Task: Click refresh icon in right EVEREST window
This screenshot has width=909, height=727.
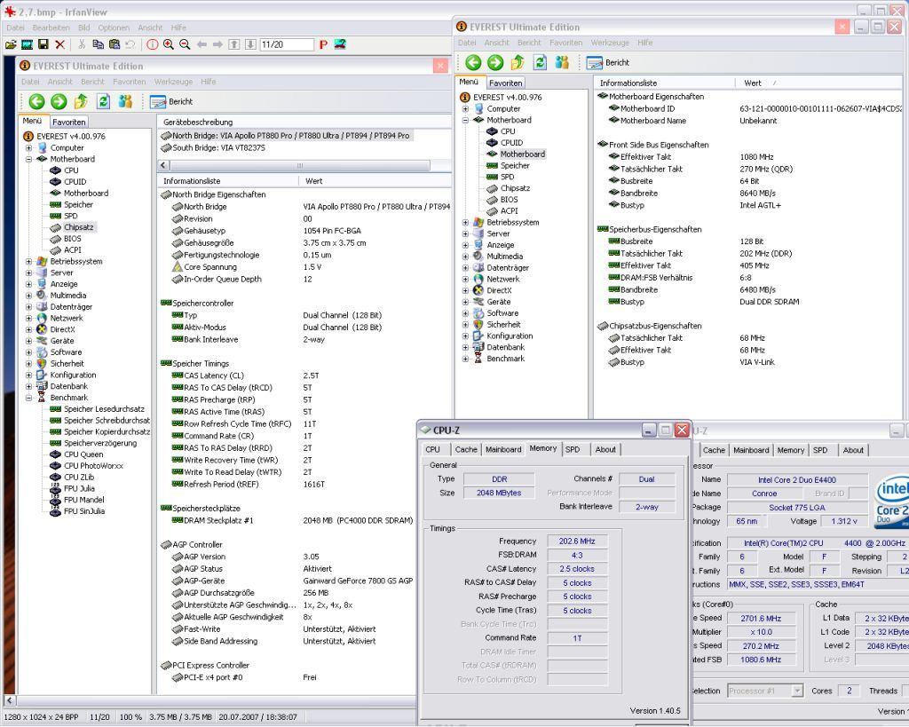Action: point(540,63)
